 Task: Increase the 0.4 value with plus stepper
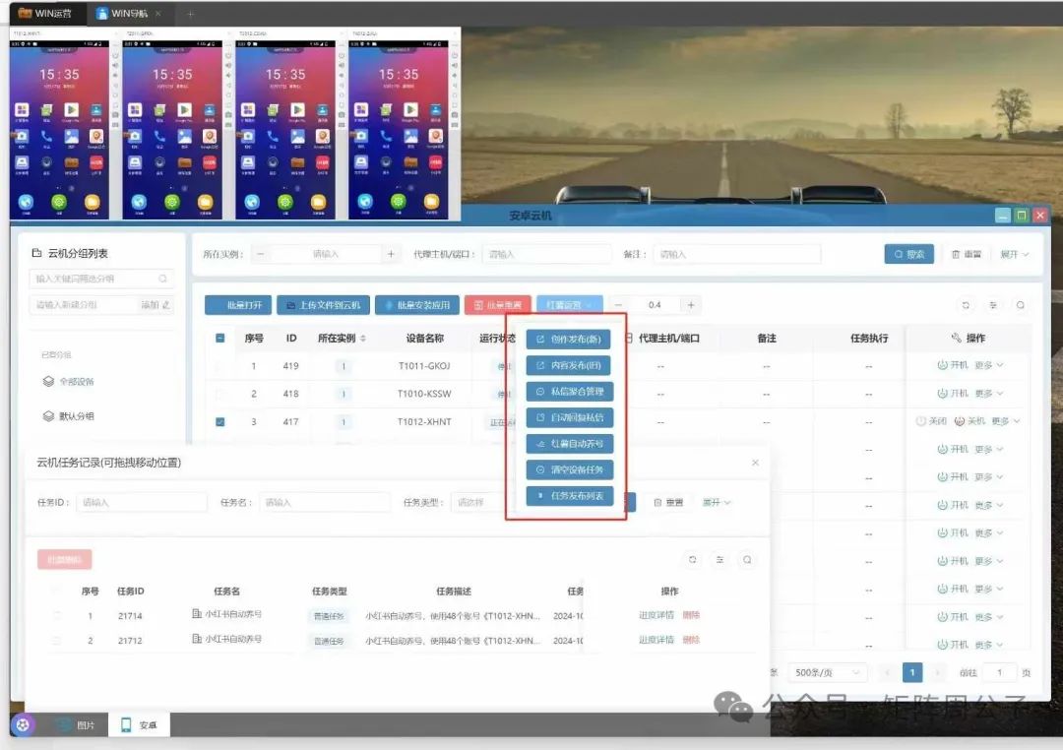pyautogui.click(x=691, y=305)
